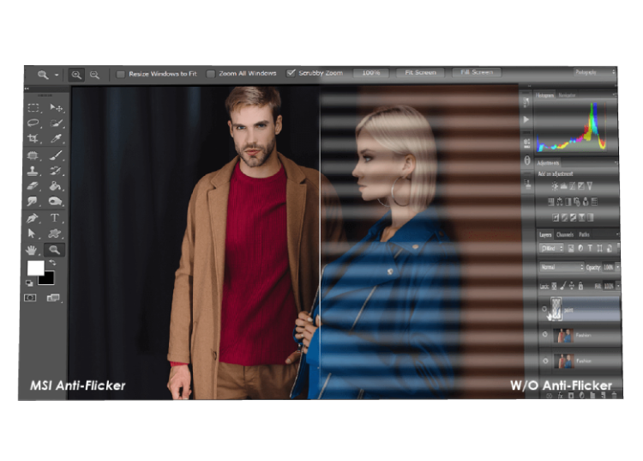This screenshot has height=461, width=643.
Task: Enable Zoom All Windows checkbox
Action: tap(211, 74)
